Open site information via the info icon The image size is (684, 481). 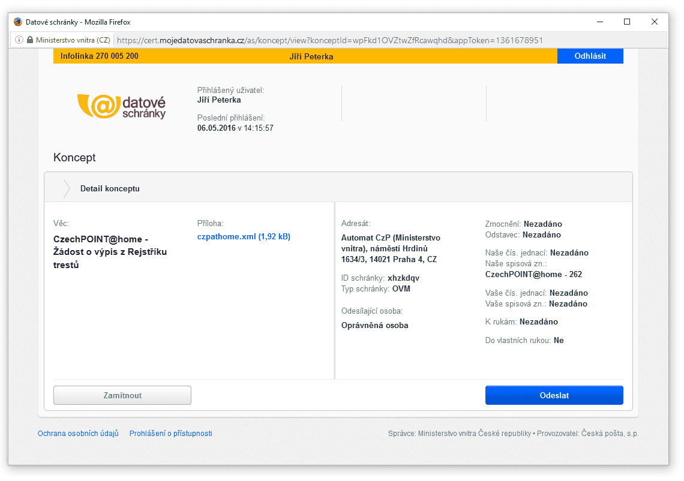[19, 40]
